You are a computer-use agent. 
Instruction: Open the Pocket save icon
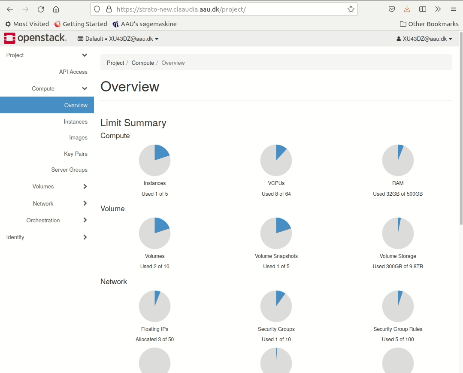coord(391,9)
